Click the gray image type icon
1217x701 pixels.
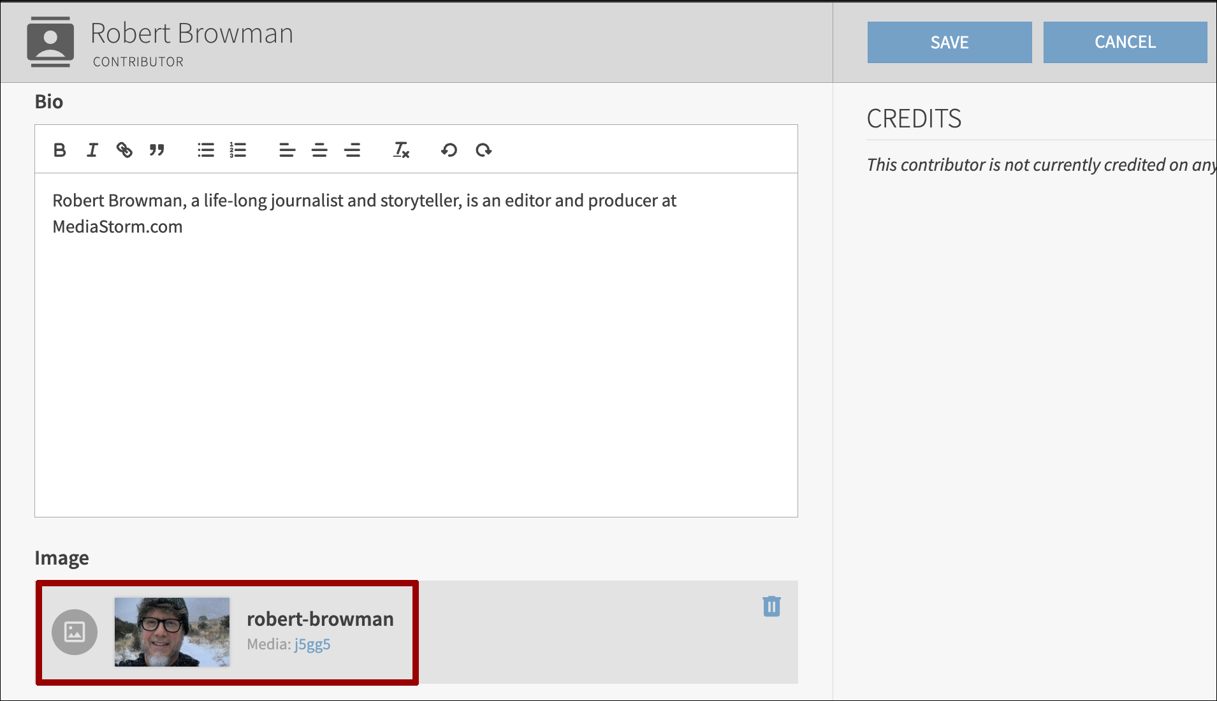75,632
